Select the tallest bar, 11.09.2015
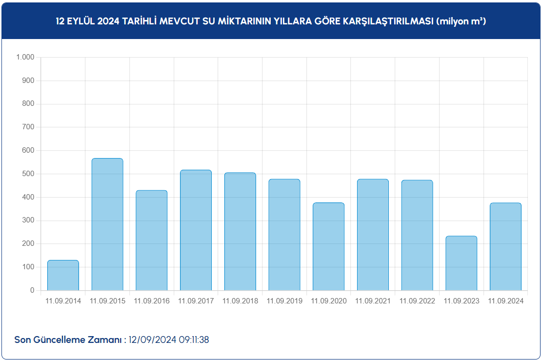This screenshot has height=360, width=541. pos(107,224)
